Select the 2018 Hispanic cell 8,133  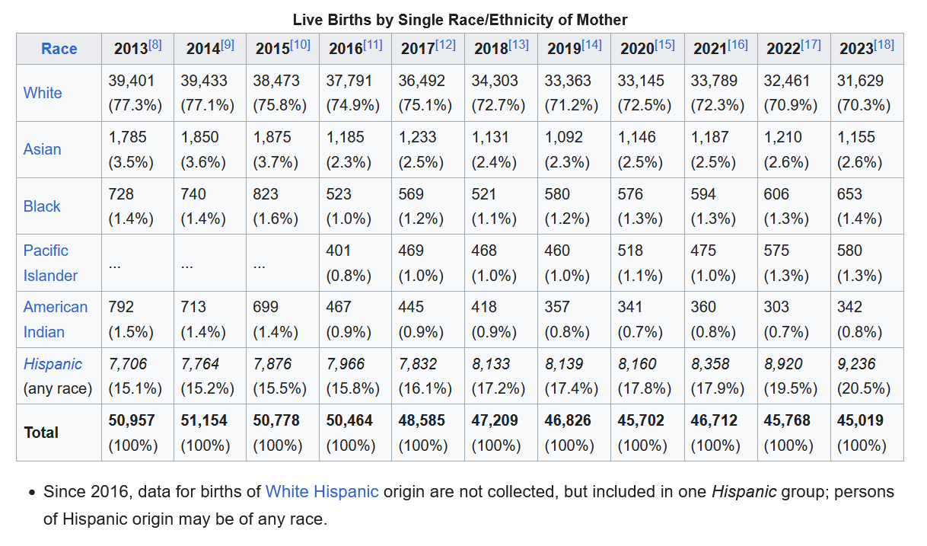click(502, 376)
